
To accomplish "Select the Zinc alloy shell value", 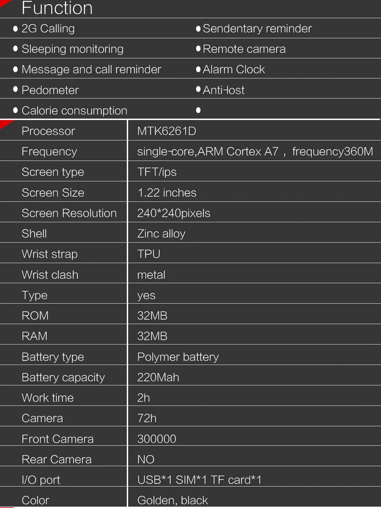I will (x=161, y=234).
